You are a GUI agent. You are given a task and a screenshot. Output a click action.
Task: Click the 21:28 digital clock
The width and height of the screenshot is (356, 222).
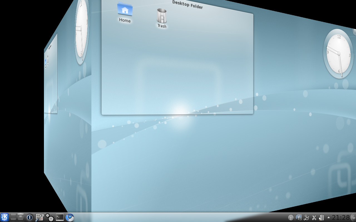tap(341, 218)
